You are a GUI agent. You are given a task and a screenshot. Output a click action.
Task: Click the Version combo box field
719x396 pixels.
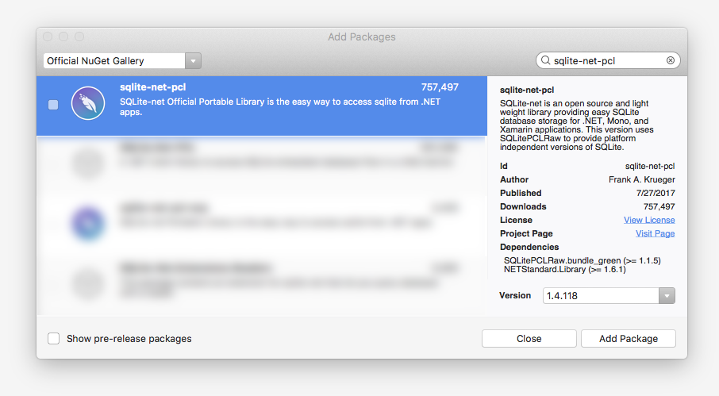click(x=609, y=296)
